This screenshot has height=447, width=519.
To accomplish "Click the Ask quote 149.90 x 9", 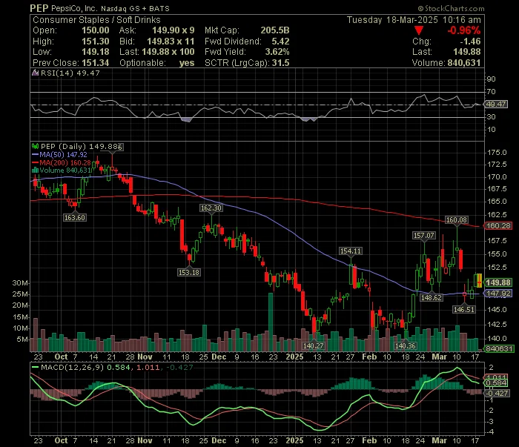I will pos(173,30).
